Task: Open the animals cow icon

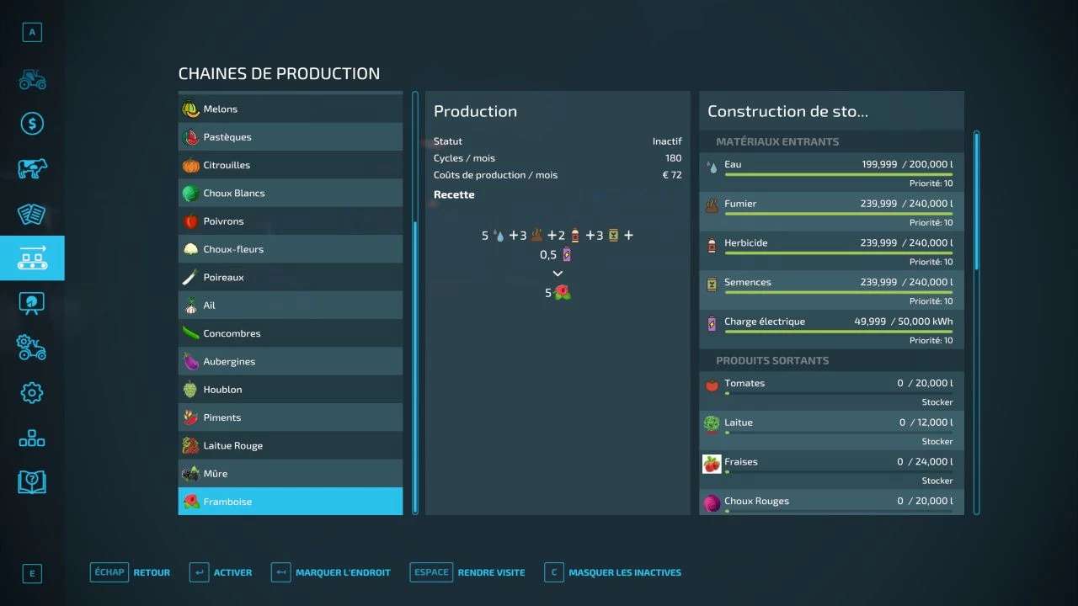Action: pyautogui.click(x=32, y=169)
